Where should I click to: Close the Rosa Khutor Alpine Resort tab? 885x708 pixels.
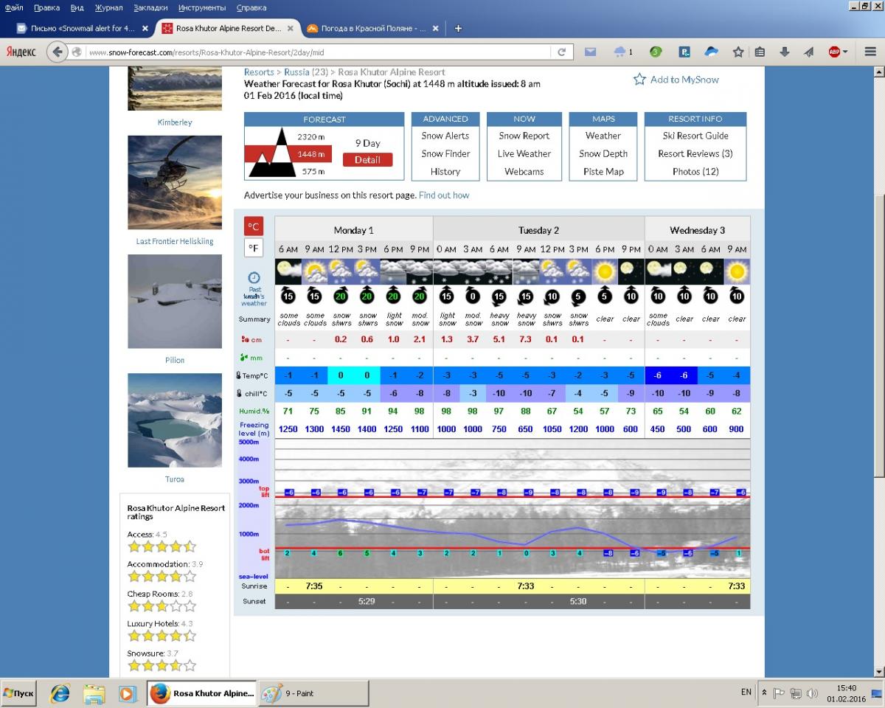(291, 29)
